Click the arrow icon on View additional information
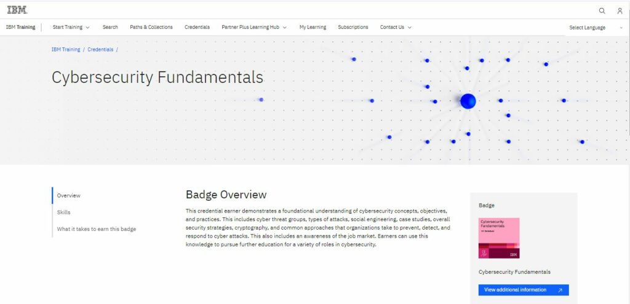This screenshot has width=630, height=304. click(560, 290)
